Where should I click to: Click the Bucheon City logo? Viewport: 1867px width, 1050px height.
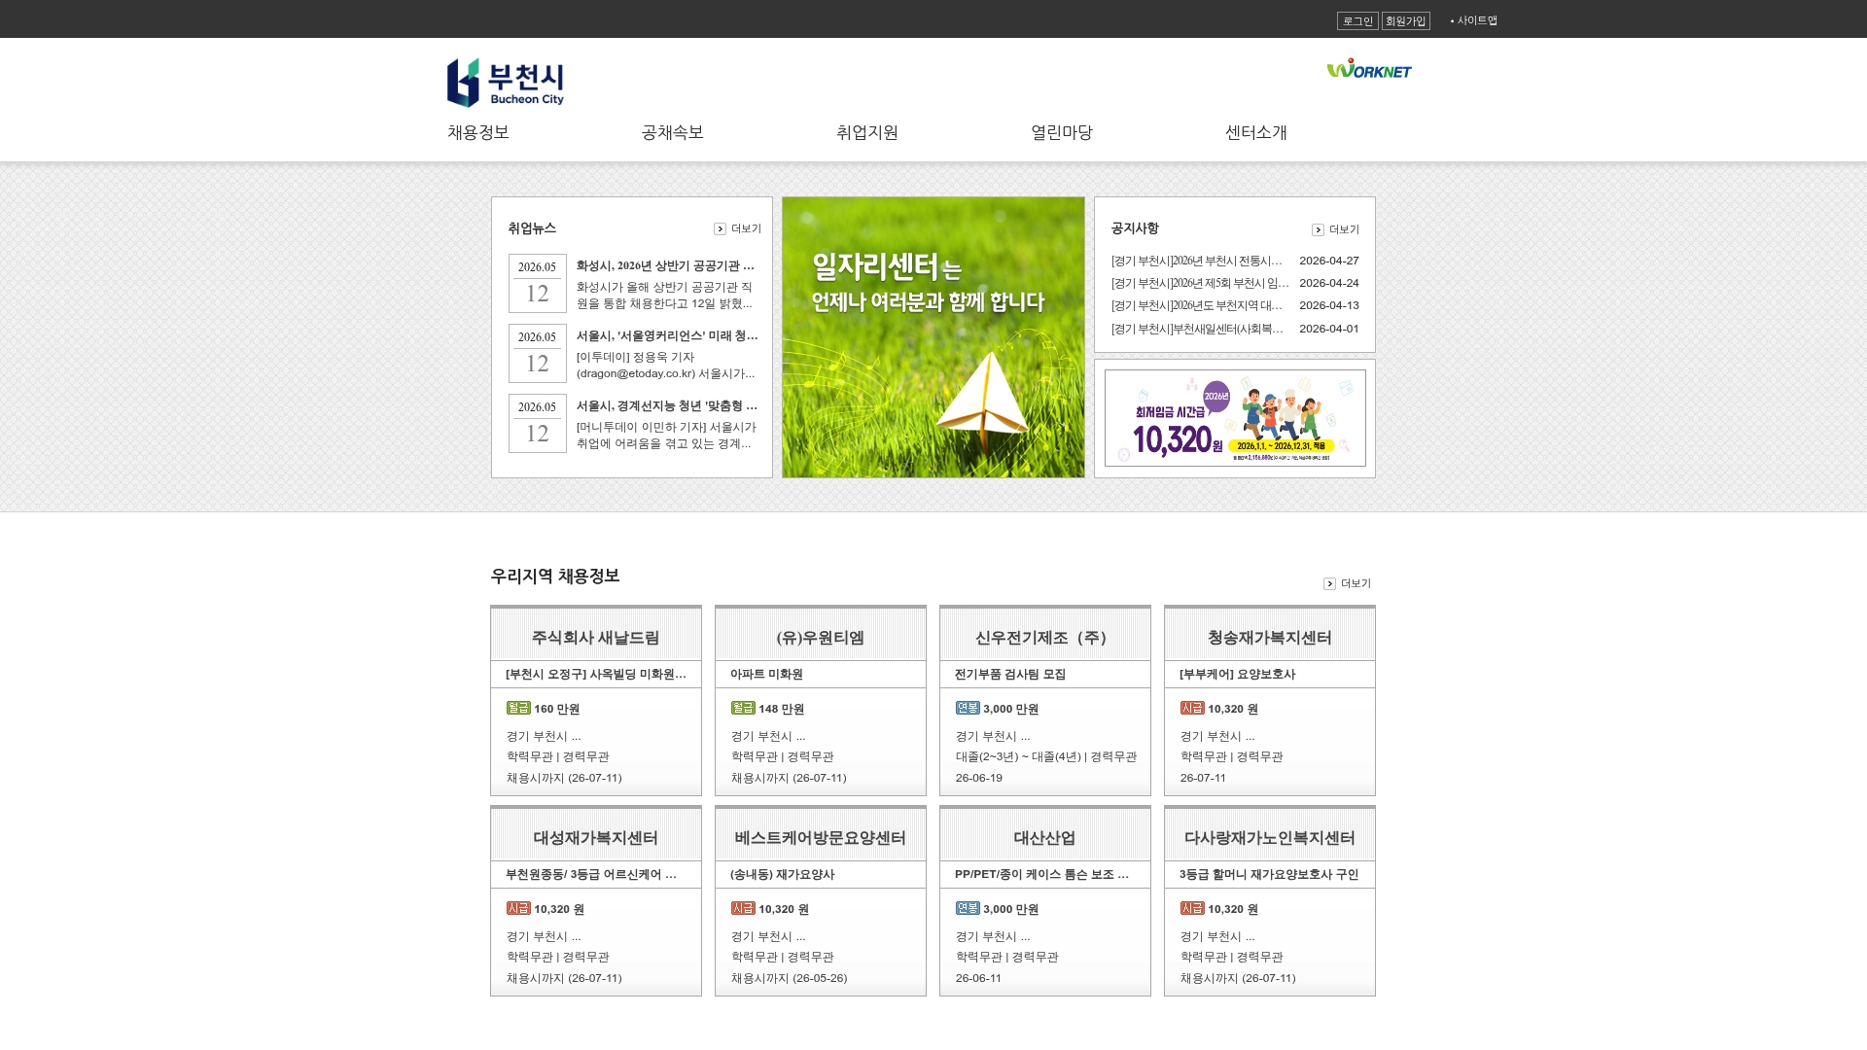tap(506, 83)
